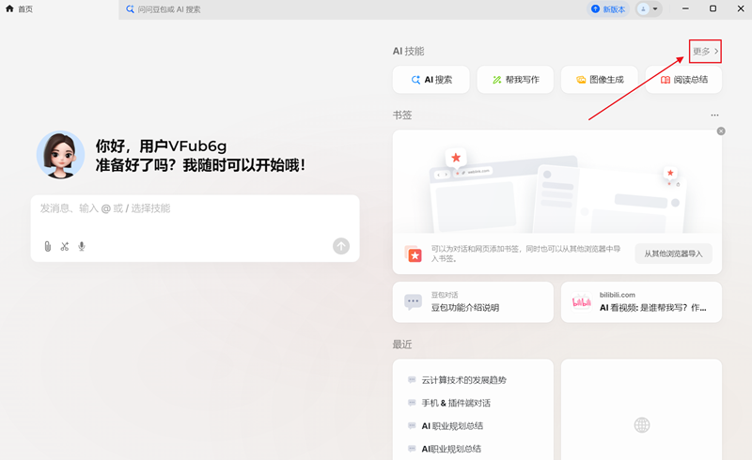This screenshot has height=460, width=752.
Task: Minimize the Doubao window
Action: click(x=685, y=8)
